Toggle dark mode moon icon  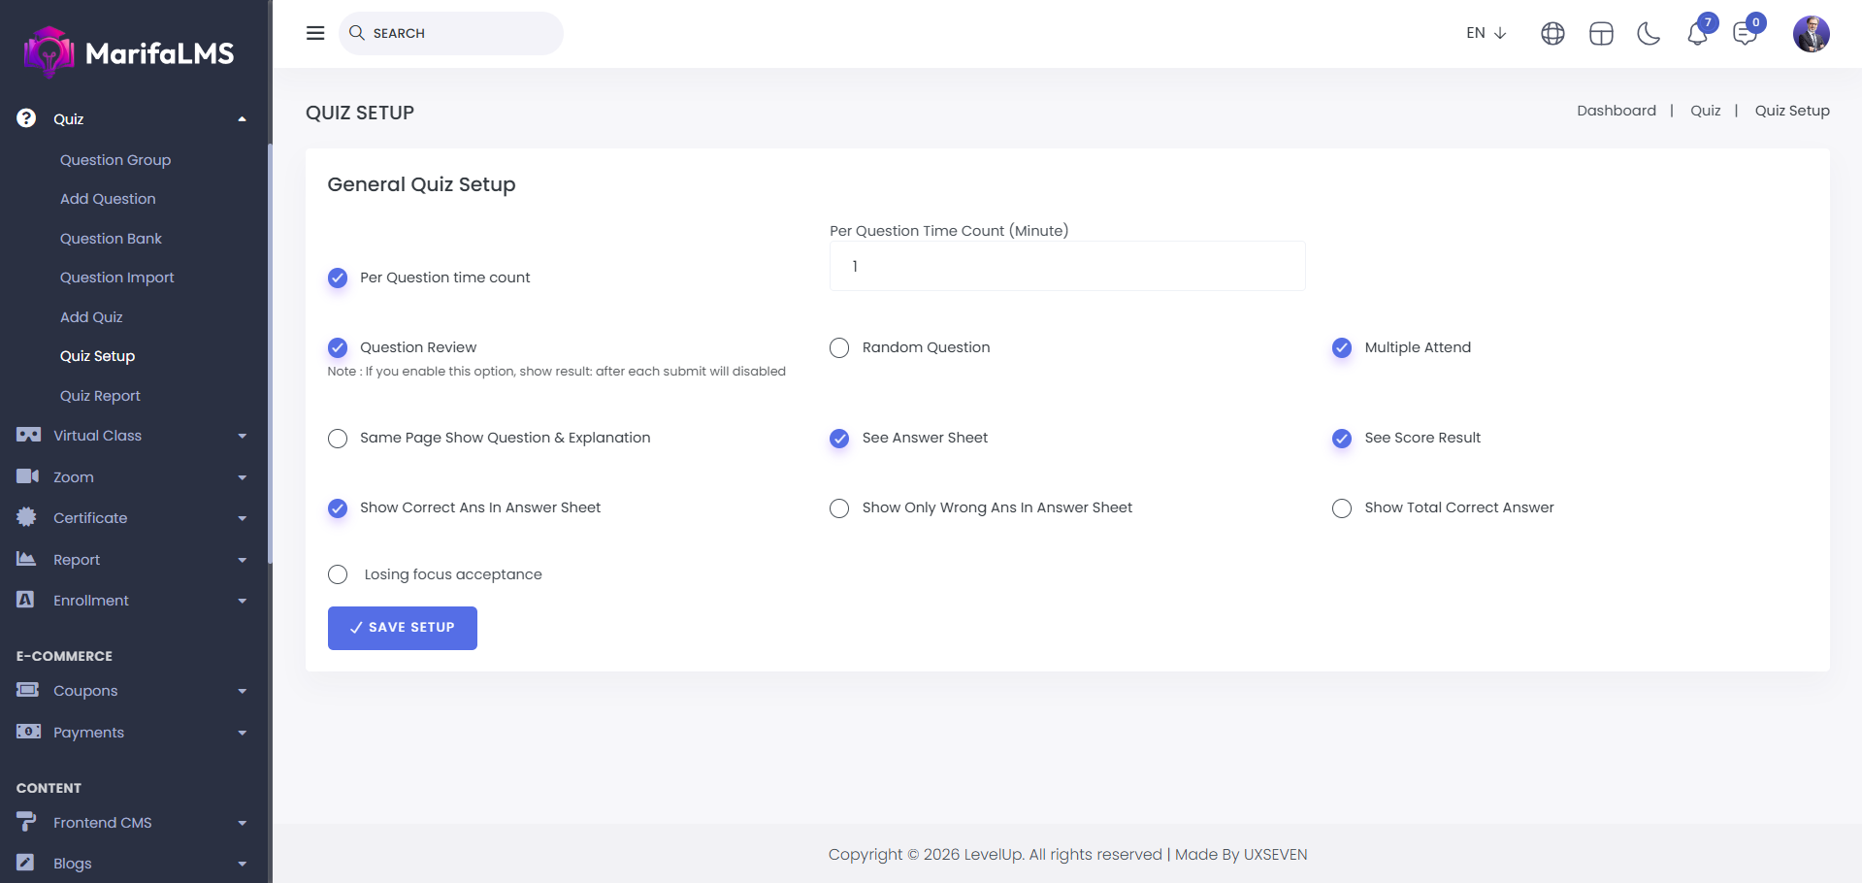[x=1648, y=34]
